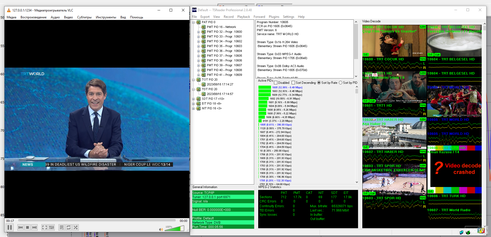Select the Sort by PID radio button
Screen dimensions: 491x237
[x=340, y=83]
